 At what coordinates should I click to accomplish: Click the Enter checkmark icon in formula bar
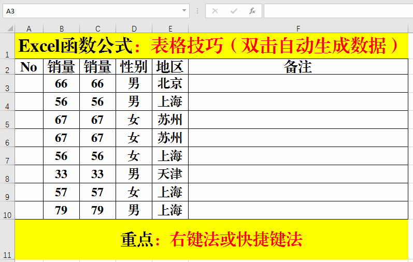[x=234, y=11]
